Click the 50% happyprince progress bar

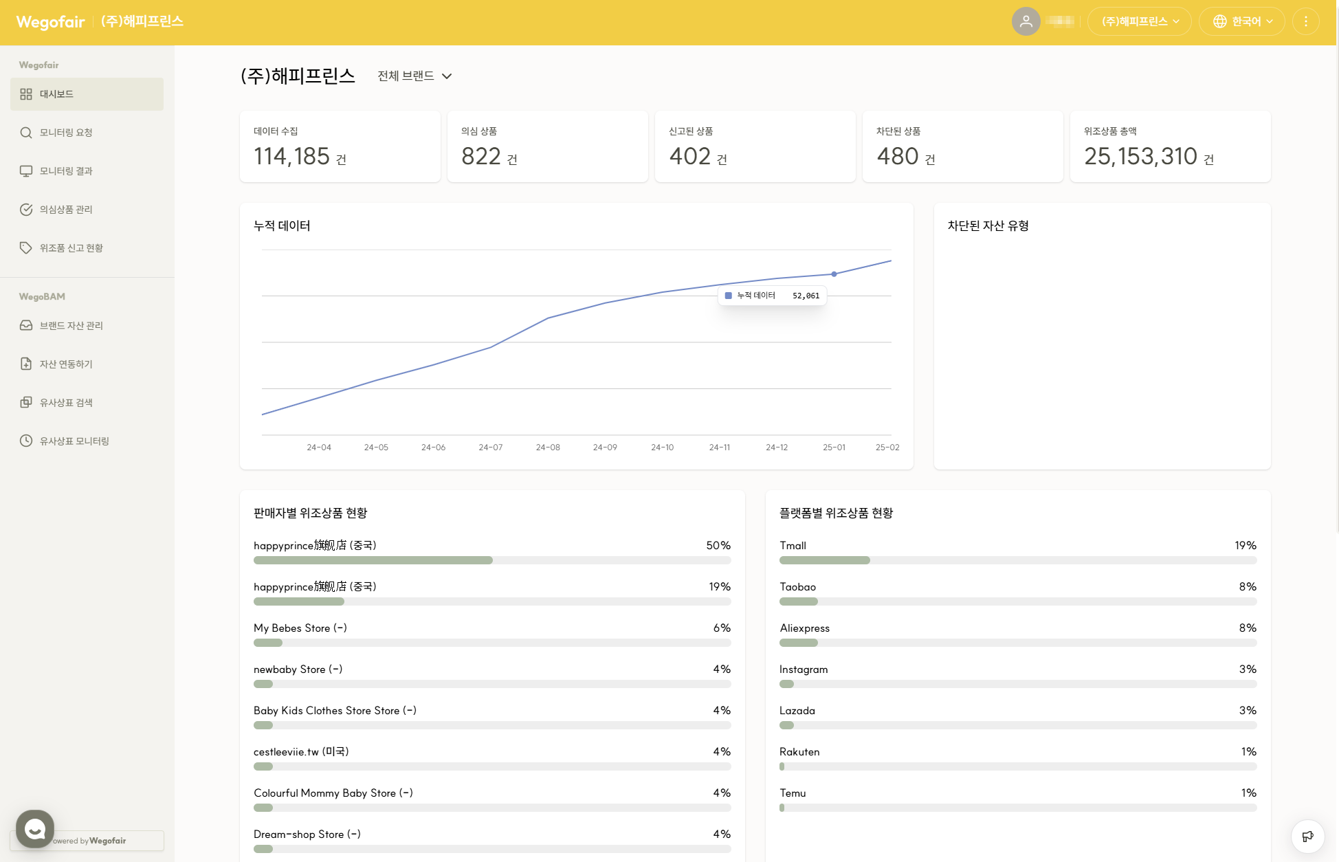pos(492,560)
